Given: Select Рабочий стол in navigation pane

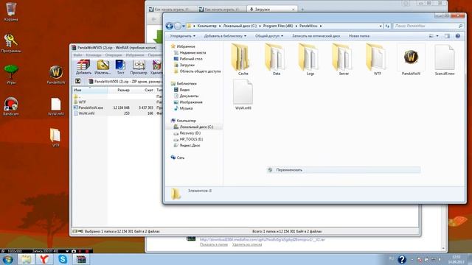Looking at the screenshot, I should click(191, 59).
